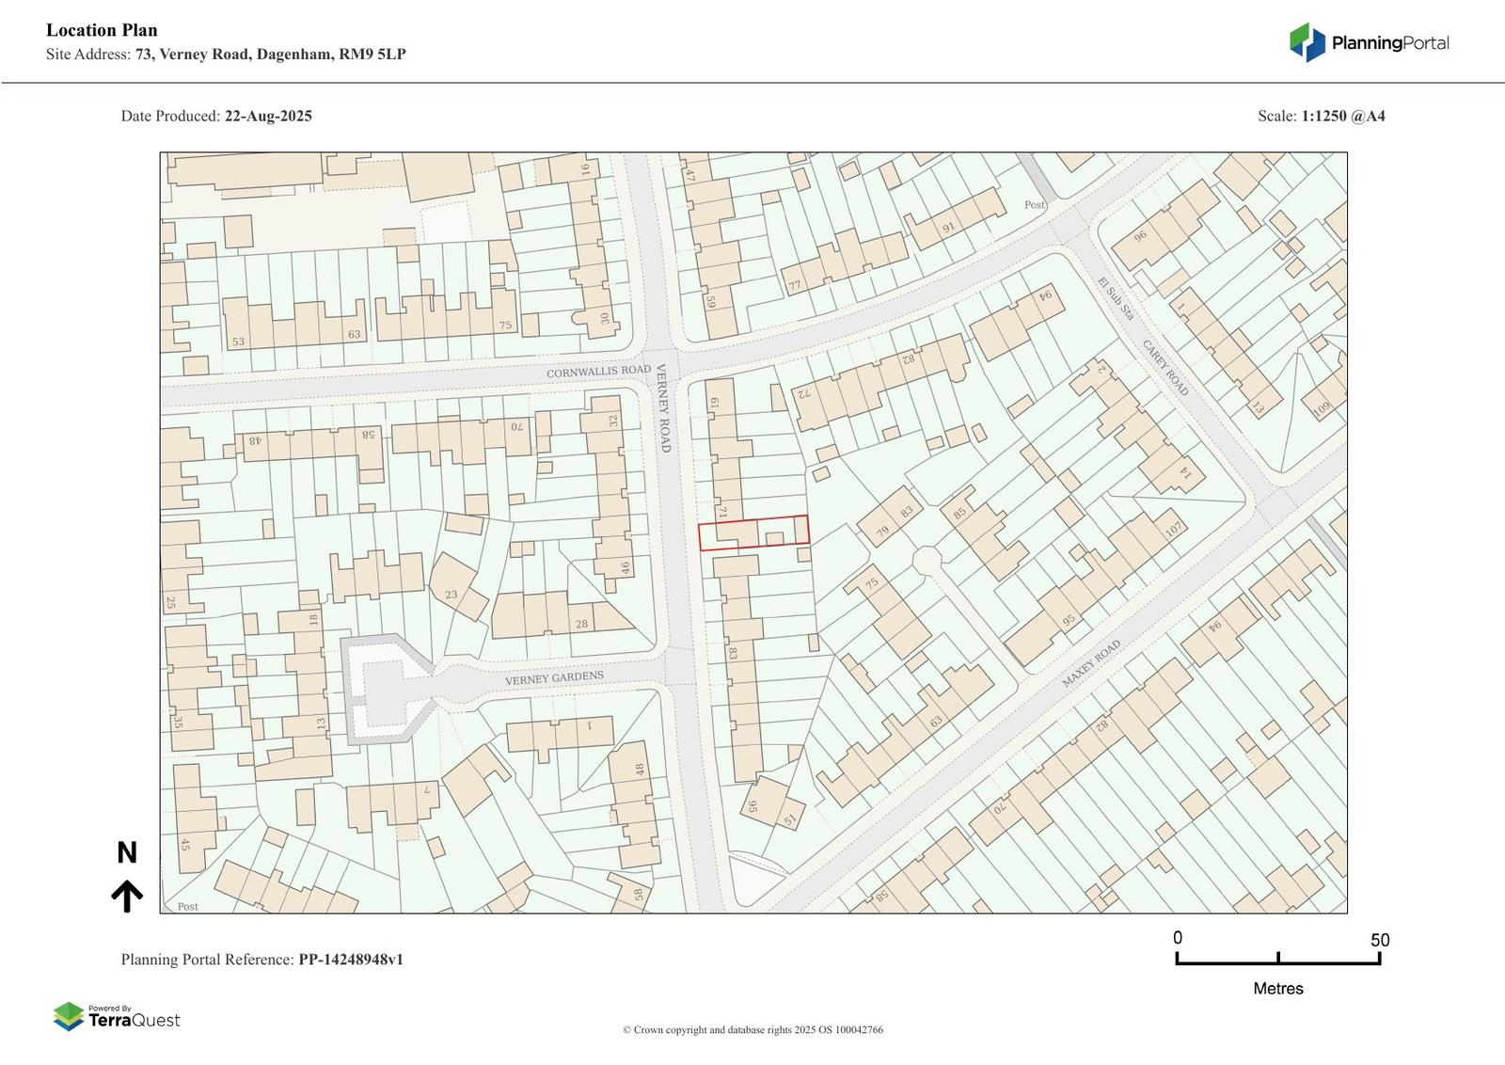Click the 'Scale: 1:1250 @A4' text
The width and height of the screenshot is (1505, 1065).
(1321, 117)
